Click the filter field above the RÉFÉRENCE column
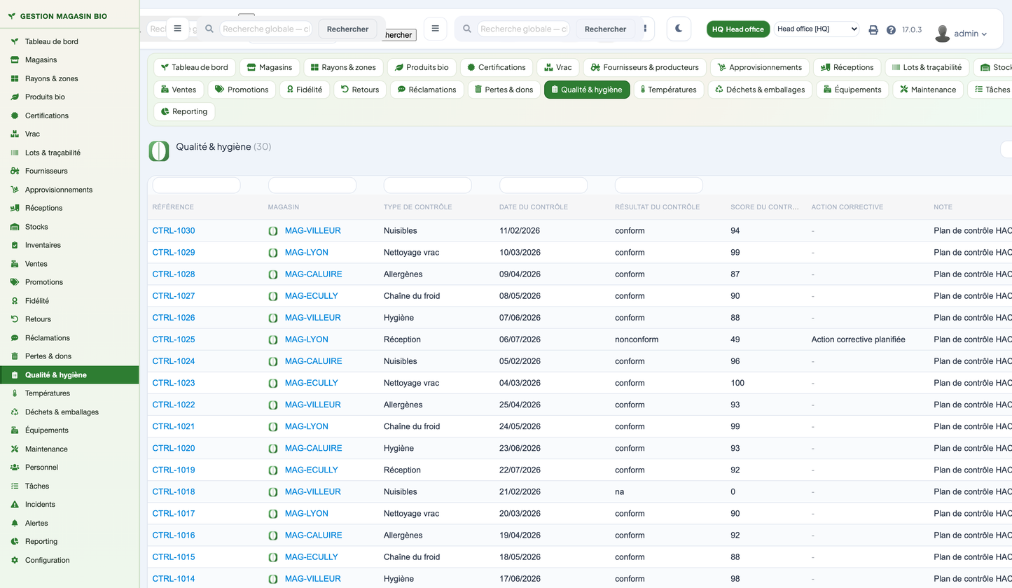 pyautogui.click(x=196, y=185)
